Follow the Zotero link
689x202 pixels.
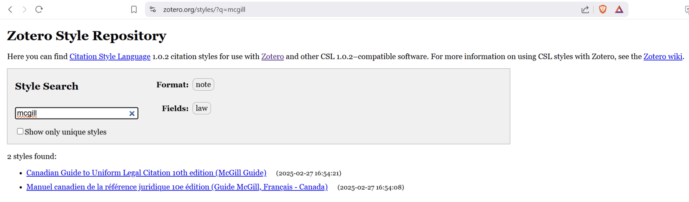pyautogui.click(x=273, y=57)
